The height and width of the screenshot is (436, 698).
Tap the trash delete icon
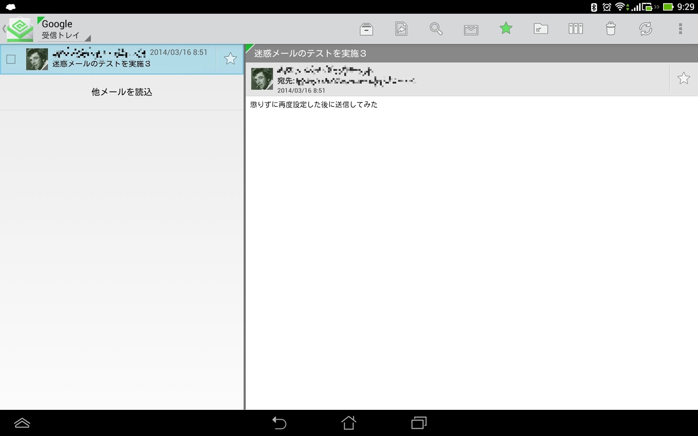click(x=611, y=29)
